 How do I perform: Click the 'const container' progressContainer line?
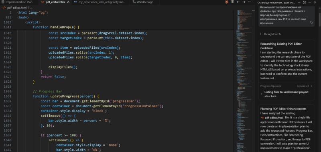[x=102, y=106]
